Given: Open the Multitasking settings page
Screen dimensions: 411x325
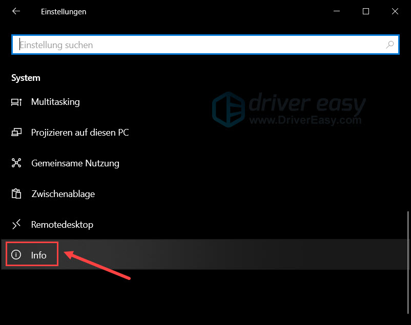Looking at the screenshot, I should pos(55,102).
